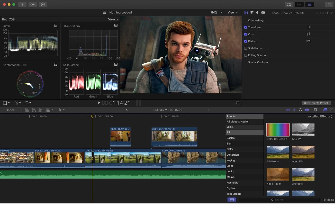
Task: Open the Vectorscope settings icon
Action: coord(56,65)
